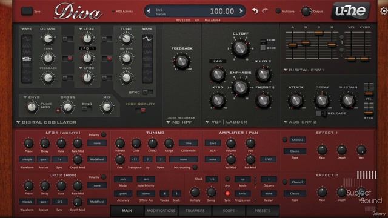Open the settings gear icon

pyautogui.click(x=384, y=11)
